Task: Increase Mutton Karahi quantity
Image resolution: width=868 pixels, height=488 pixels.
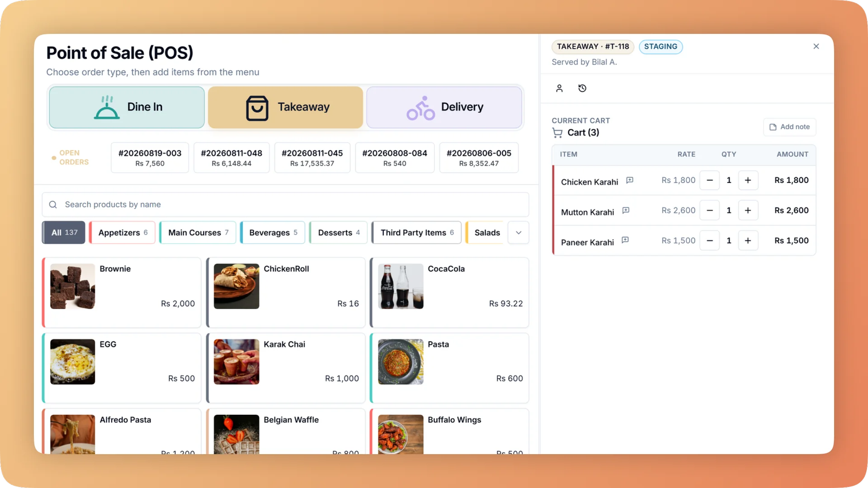Action: pos(748,211)
